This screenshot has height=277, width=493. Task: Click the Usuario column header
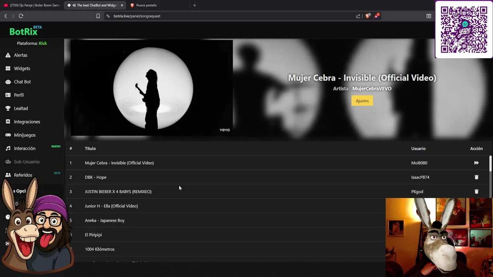pyautogui.click(x=418, y=149)
